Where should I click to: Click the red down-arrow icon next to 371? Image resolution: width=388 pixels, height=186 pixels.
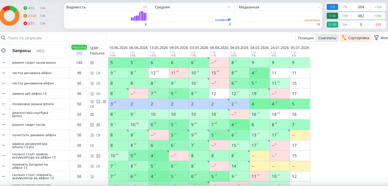click(25, 23)
